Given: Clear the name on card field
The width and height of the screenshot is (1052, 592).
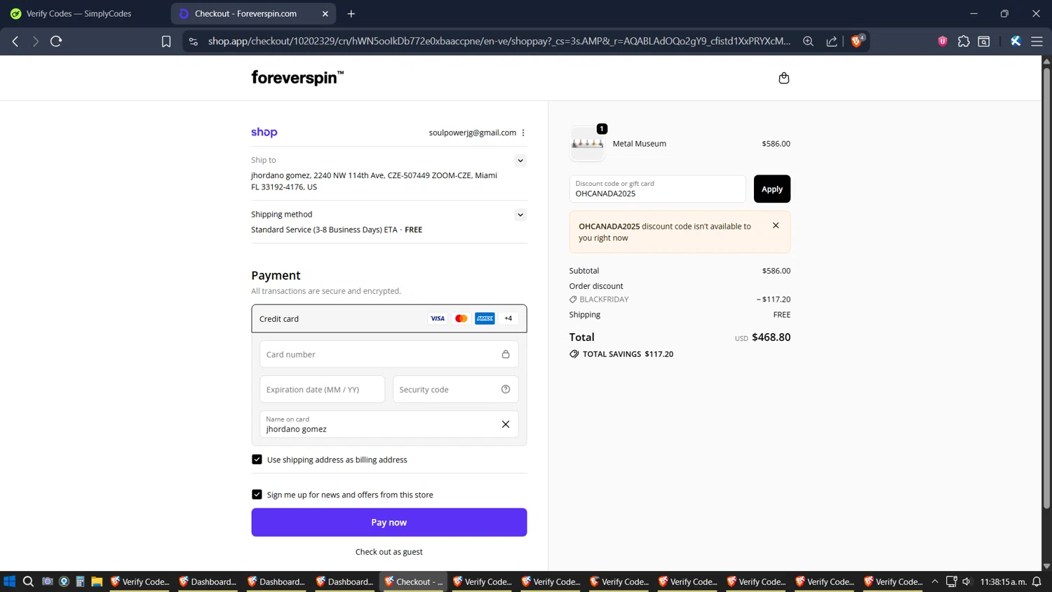Looking at the screenshot, I should click(x=506, y=424).
